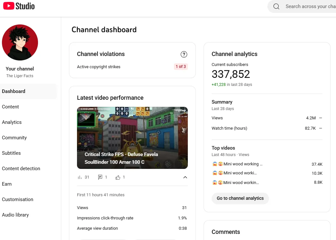Click the 1 of 3 copyright strikes badge
Viewport: 336px width, 240px height.
click(180, 67)
